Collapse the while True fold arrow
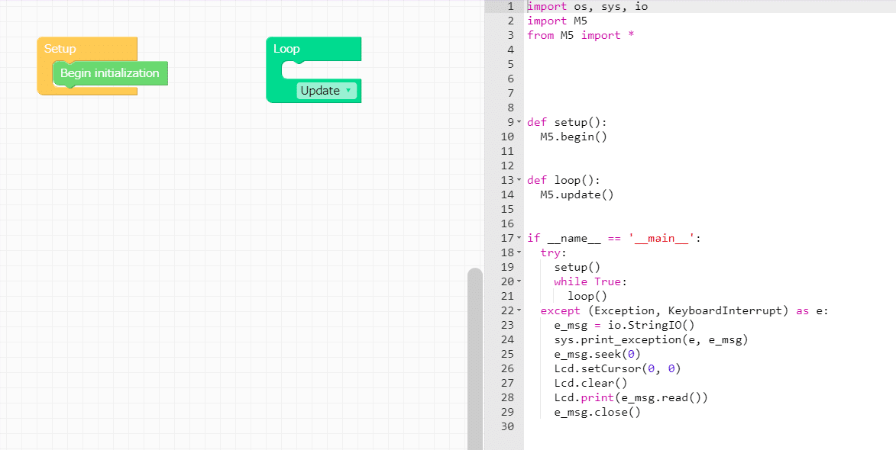This screenshot has width=896, height=450. [519, 281]
